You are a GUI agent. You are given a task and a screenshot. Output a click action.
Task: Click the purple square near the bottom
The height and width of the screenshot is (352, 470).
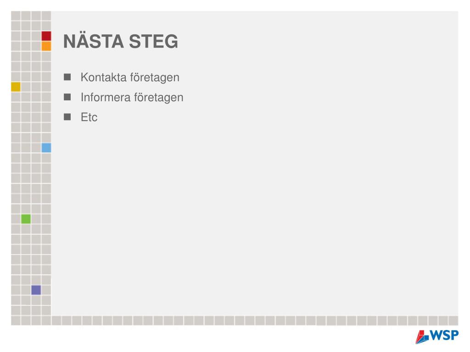click(x=36, y=290)
